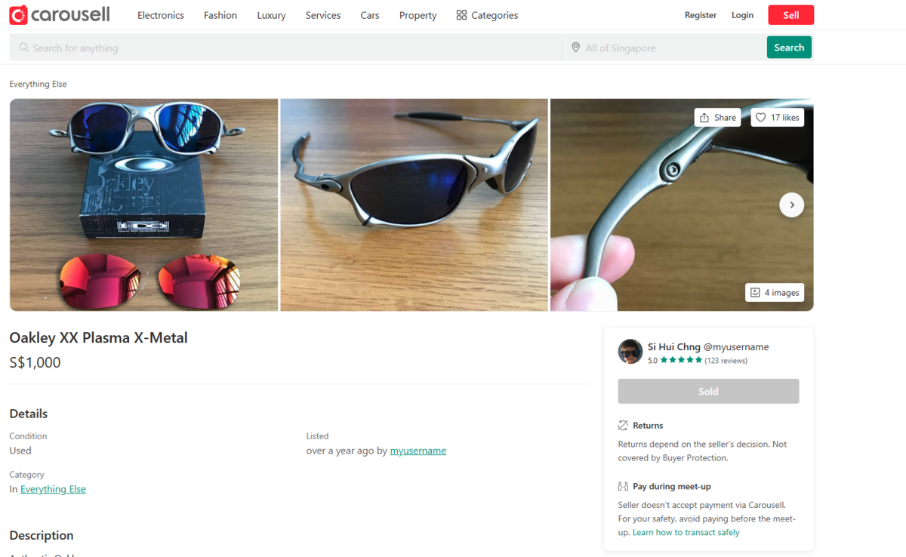This screenshot has height=557, width=906.
Task: Expand the Luxury menu
Action: 271,15
